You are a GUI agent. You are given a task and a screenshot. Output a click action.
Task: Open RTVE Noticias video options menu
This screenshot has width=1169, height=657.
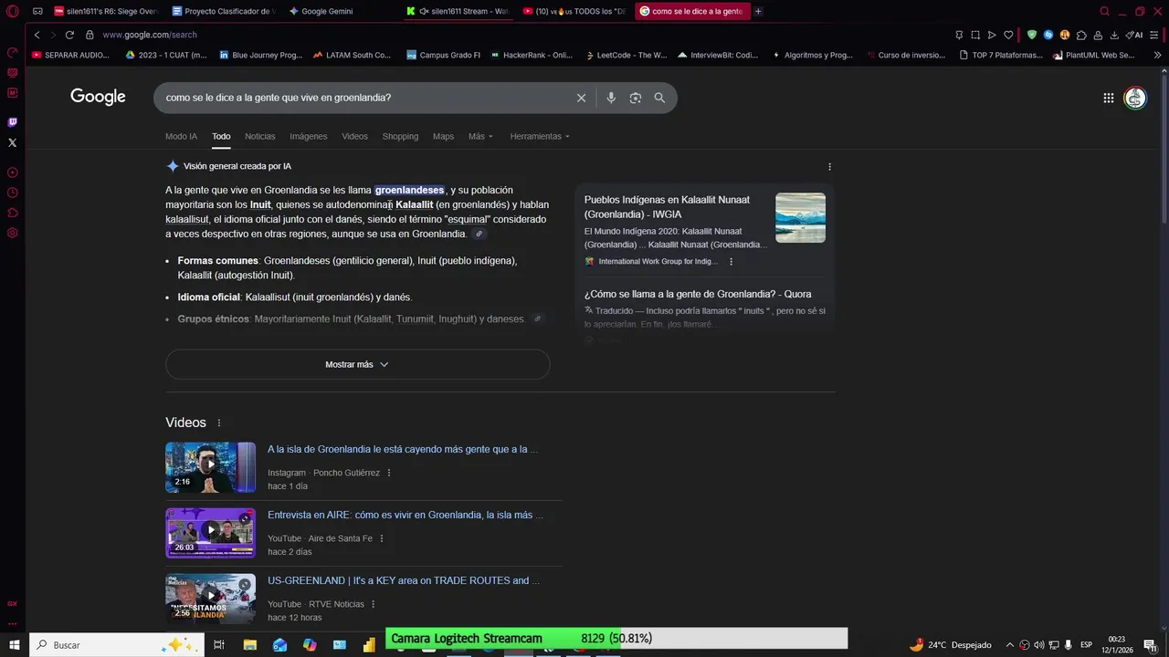click(x=374, y=604)
